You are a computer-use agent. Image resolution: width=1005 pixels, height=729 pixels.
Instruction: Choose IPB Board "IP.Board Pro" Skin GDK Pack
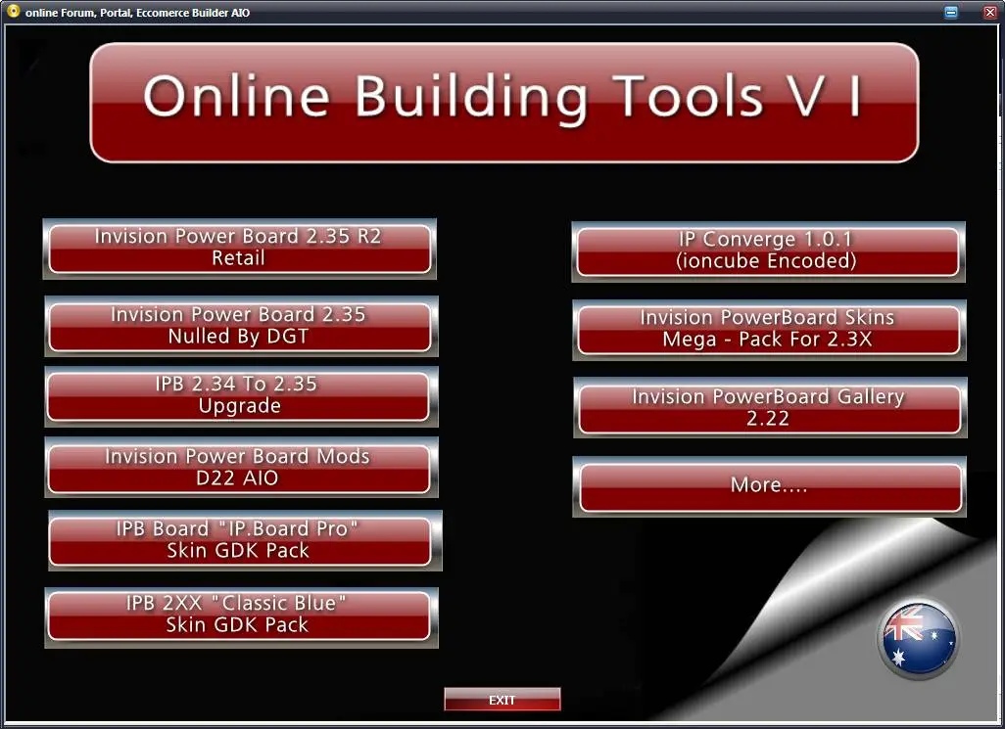tap(245, 541)
